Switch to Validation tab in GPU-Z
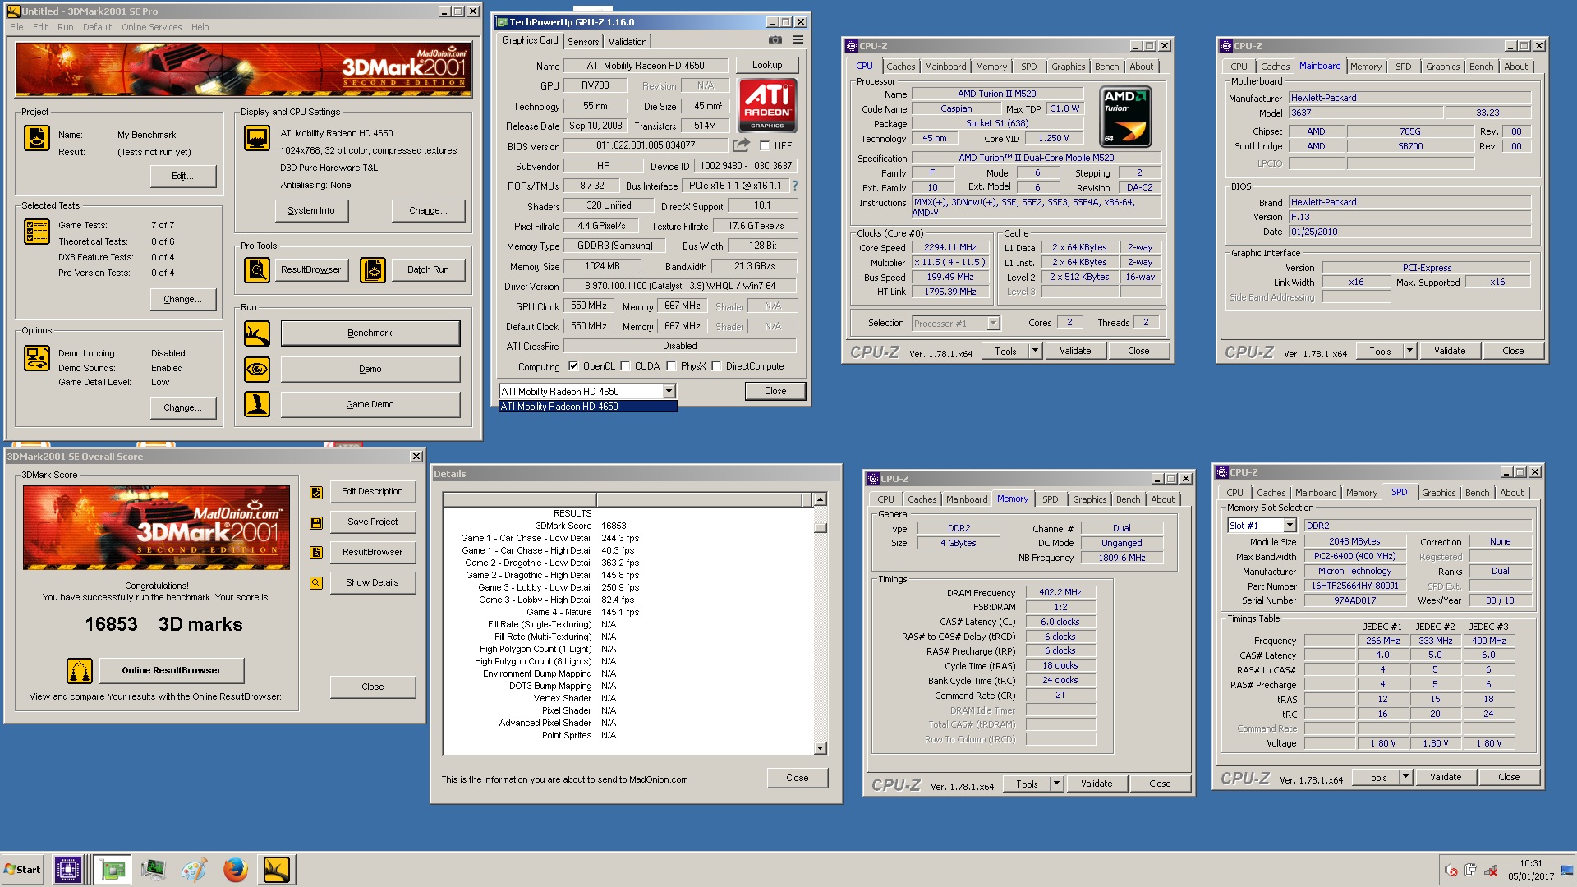This screenshot has height=887, width=1577. click(628, 42)
